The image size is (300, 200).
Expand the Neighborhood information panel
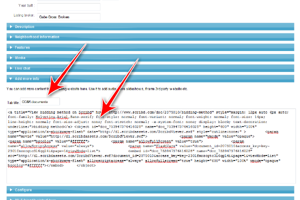(x=150, y=37)
